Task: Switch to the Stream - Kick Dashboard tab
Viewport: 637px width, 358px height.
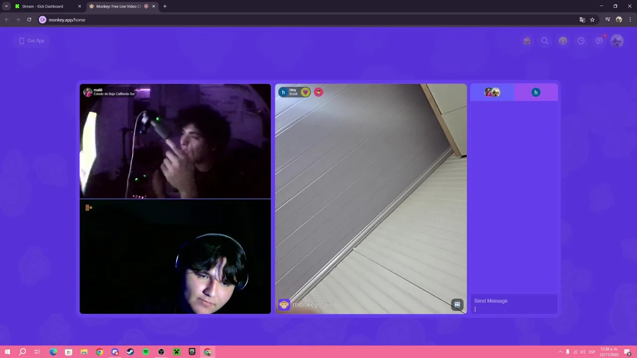Action: pos(48,6)
